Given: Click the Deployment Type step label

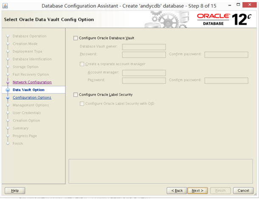Looking at the screenshot, I should pyautogui.click(x=28, y=52).
